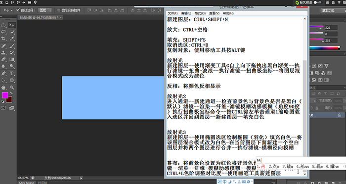Select the Ellipse shape tool

coord(12,80)
